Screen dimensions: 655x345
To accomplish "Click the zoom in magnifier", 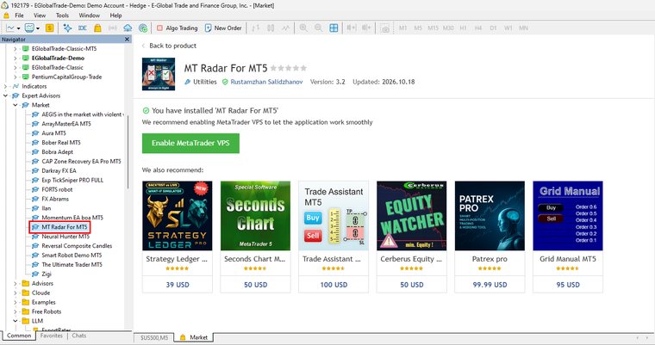I will pos(303,28).
